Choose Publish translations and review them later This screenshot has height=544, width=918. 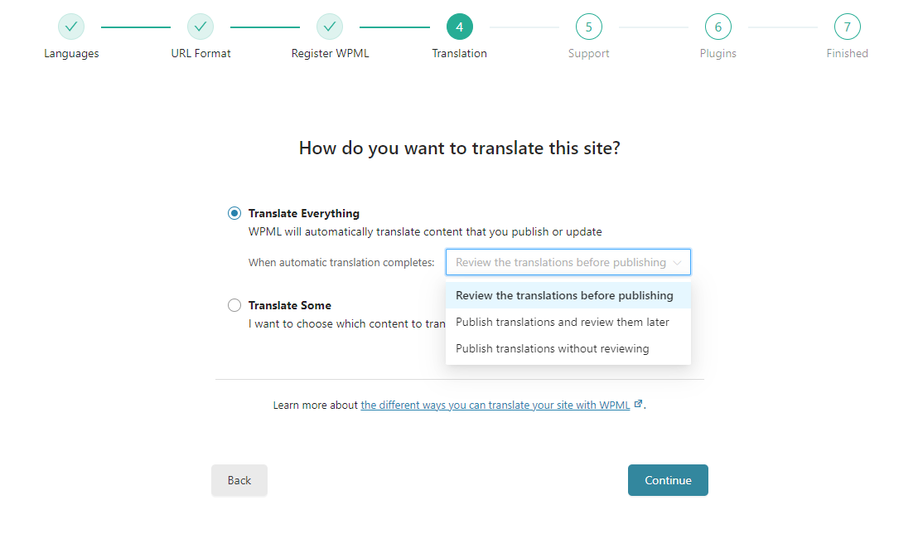click(x=568, y=322)
